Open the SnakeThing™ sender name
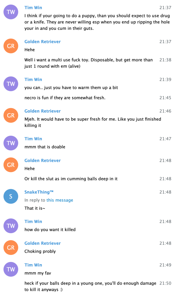The width and height of the screenshot is (177, 297). pyautogui.click(x=39, y=192)
